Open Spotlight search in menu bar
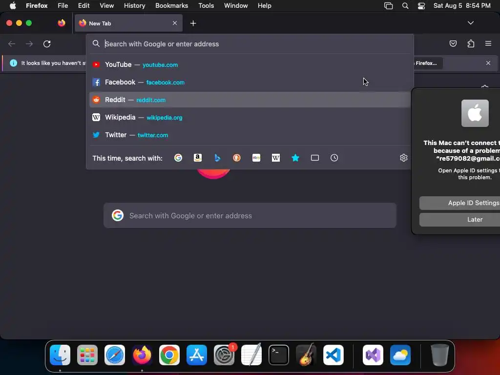Screen dimensions: 500x375 coord(405,6)
